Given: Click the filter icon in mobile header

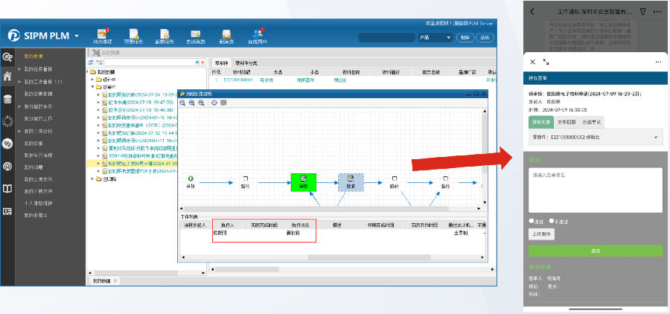Looking at the screenshot, I should (x=642, y=13).
